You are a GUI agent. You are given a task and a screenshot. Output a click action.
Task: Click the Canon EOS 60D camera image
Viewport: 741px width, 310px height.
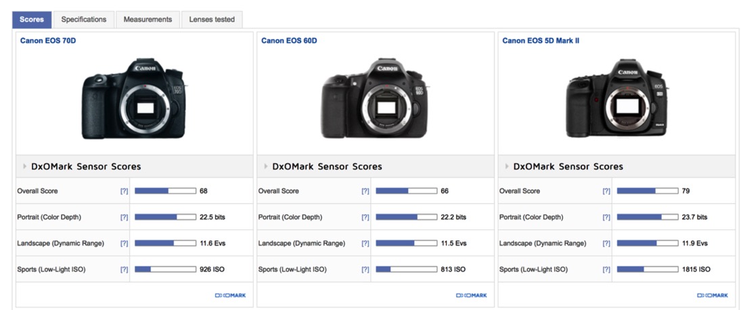coord(375,99)
